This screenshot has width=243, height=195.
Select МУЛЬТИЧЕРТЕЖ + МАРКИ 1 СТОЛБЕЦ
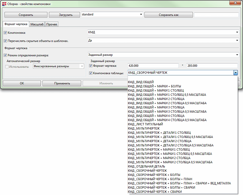[x=183, y=150]
